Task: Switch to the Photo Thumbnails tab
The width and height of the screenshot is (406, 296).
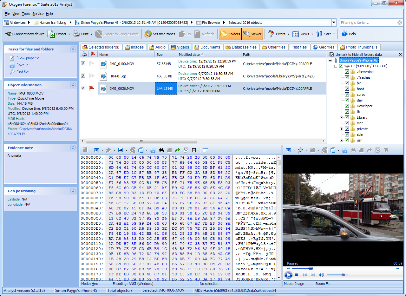Action: (359, 47)
